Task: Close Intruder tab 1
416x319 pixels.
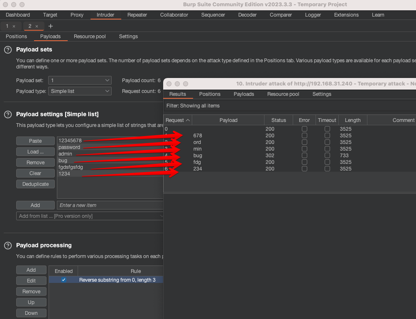Action: point(14,26)
